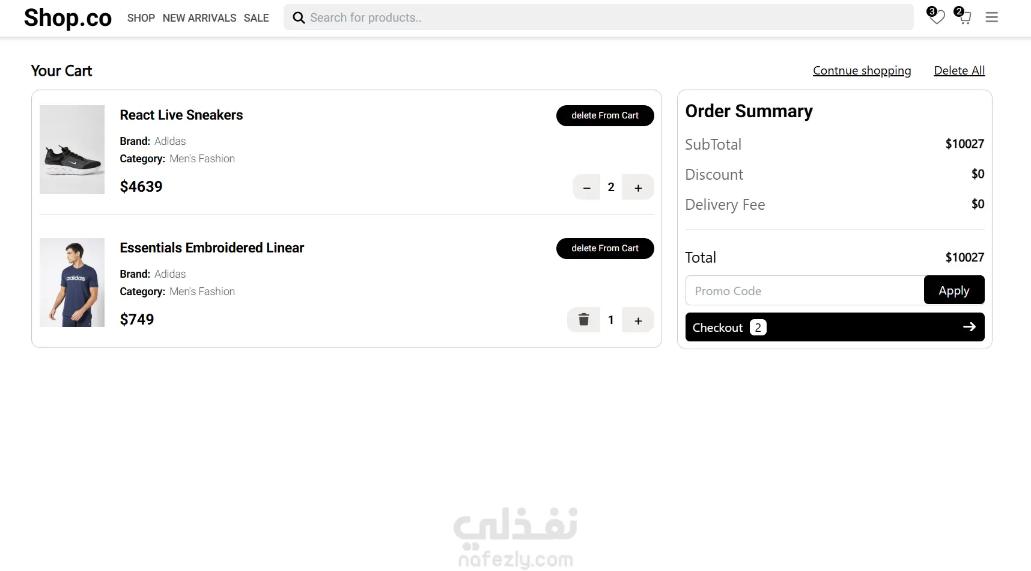The height and width of the screenshot is (571, 1031).
Task: Delete React Live Sneakers from cart
Action: pyautogui.click(x=605, y=115)
